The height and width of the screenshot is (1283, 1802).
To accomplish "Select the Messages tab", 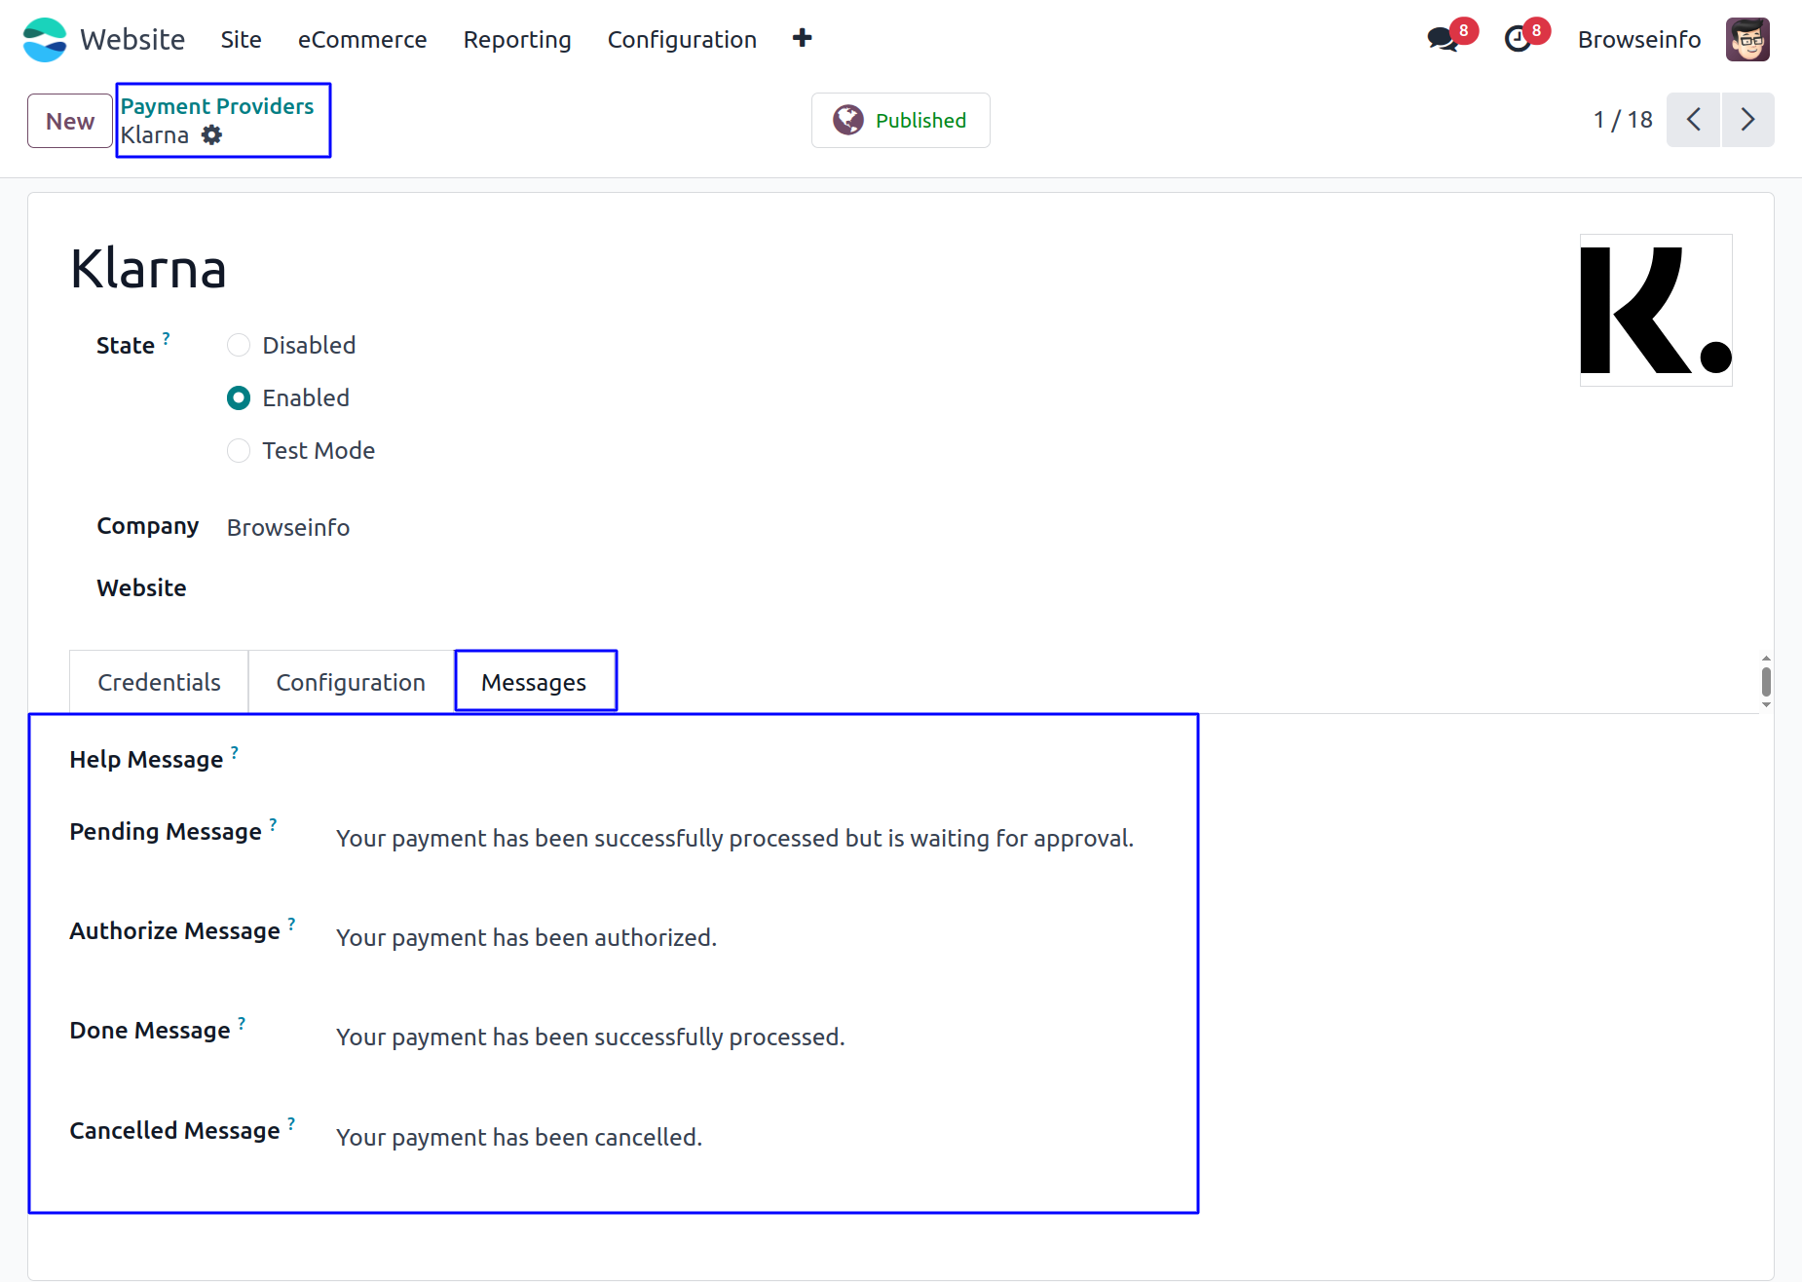I will click(534, 682).
